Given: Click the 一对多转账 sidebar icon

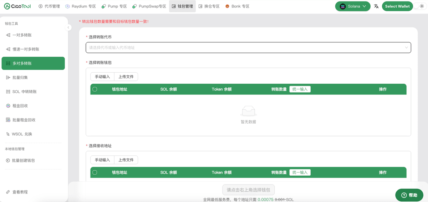Looking at the screenshot, I should point(8,35).
